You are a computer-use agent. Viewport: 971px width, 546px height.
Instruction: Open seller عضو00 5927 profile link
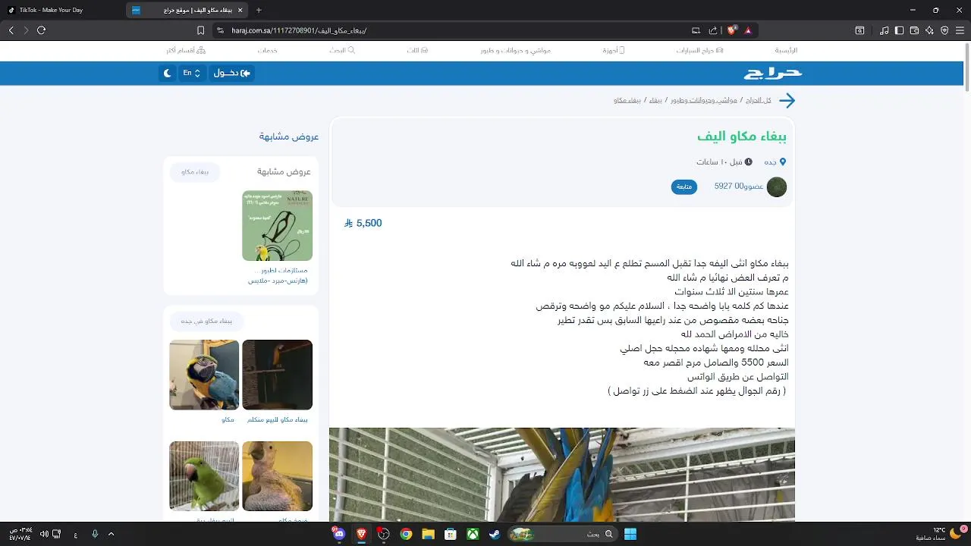point(738,186)
